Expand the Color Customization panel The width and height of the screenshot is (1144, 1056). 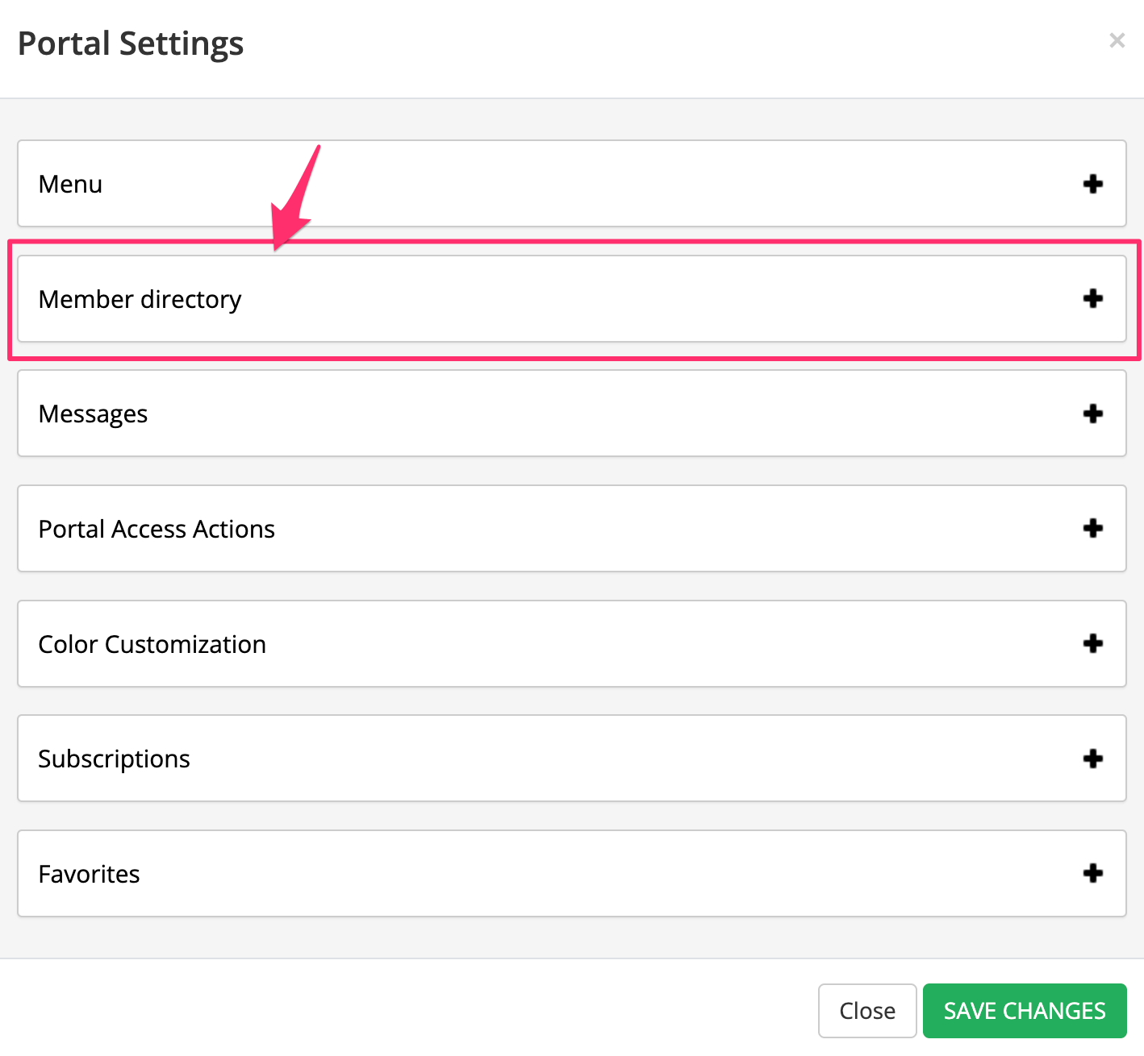coord(572,643)
